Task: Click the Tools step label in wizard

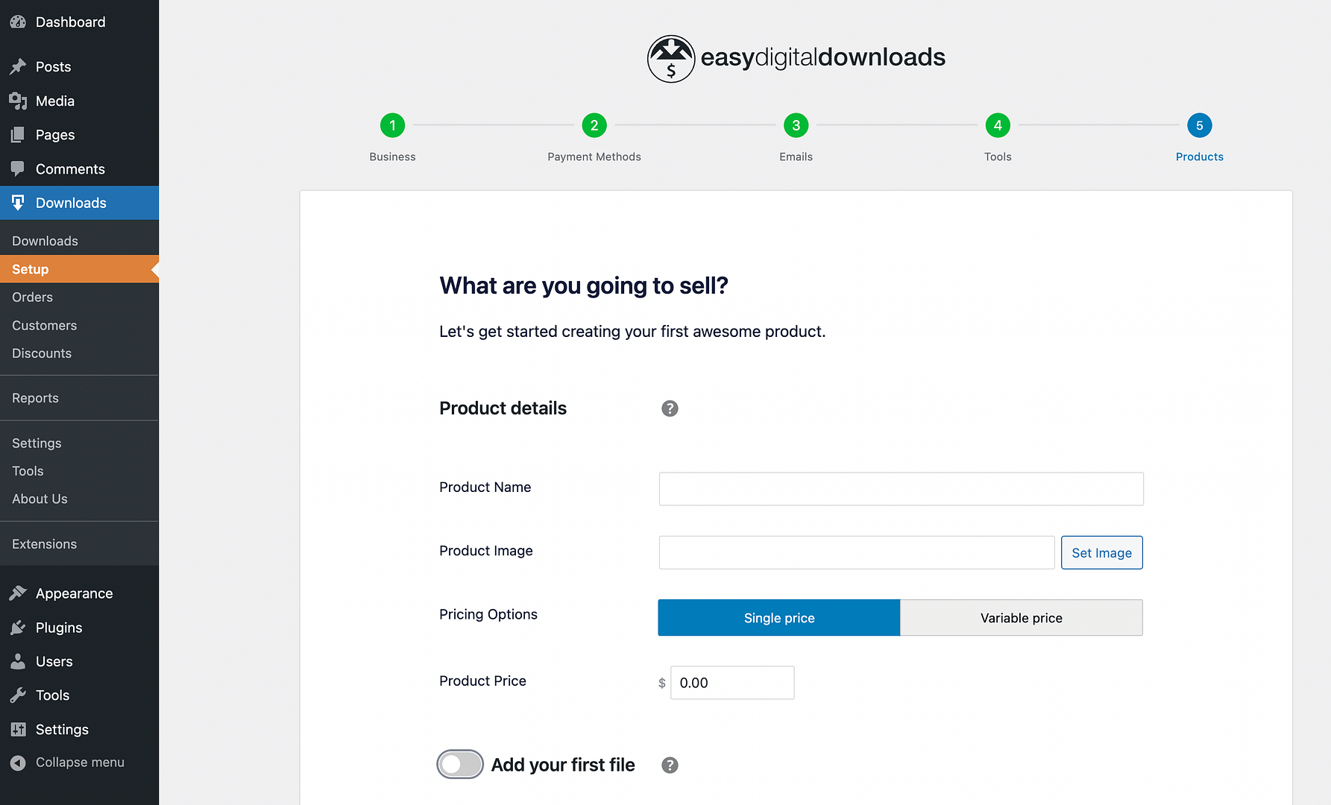Action: tap(998, 157)
